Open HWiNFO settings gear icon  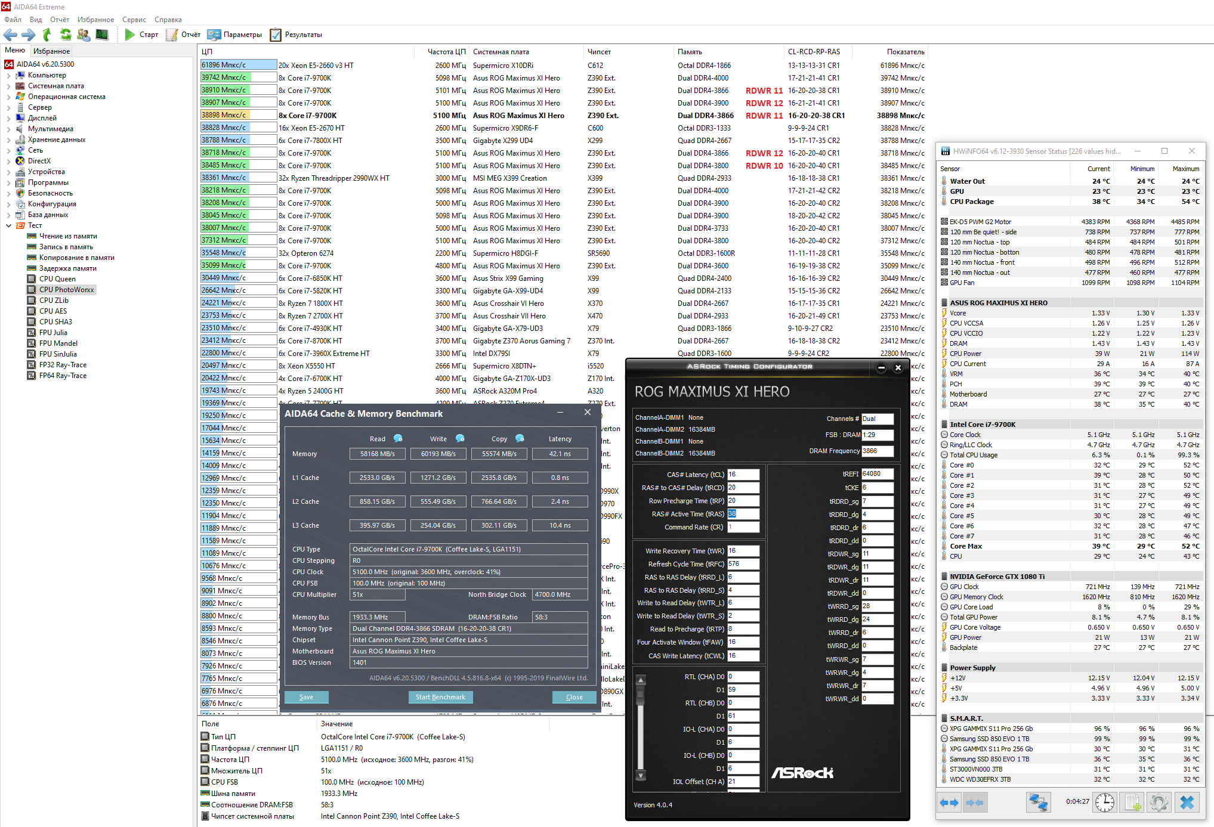[x=1159, y=803]
